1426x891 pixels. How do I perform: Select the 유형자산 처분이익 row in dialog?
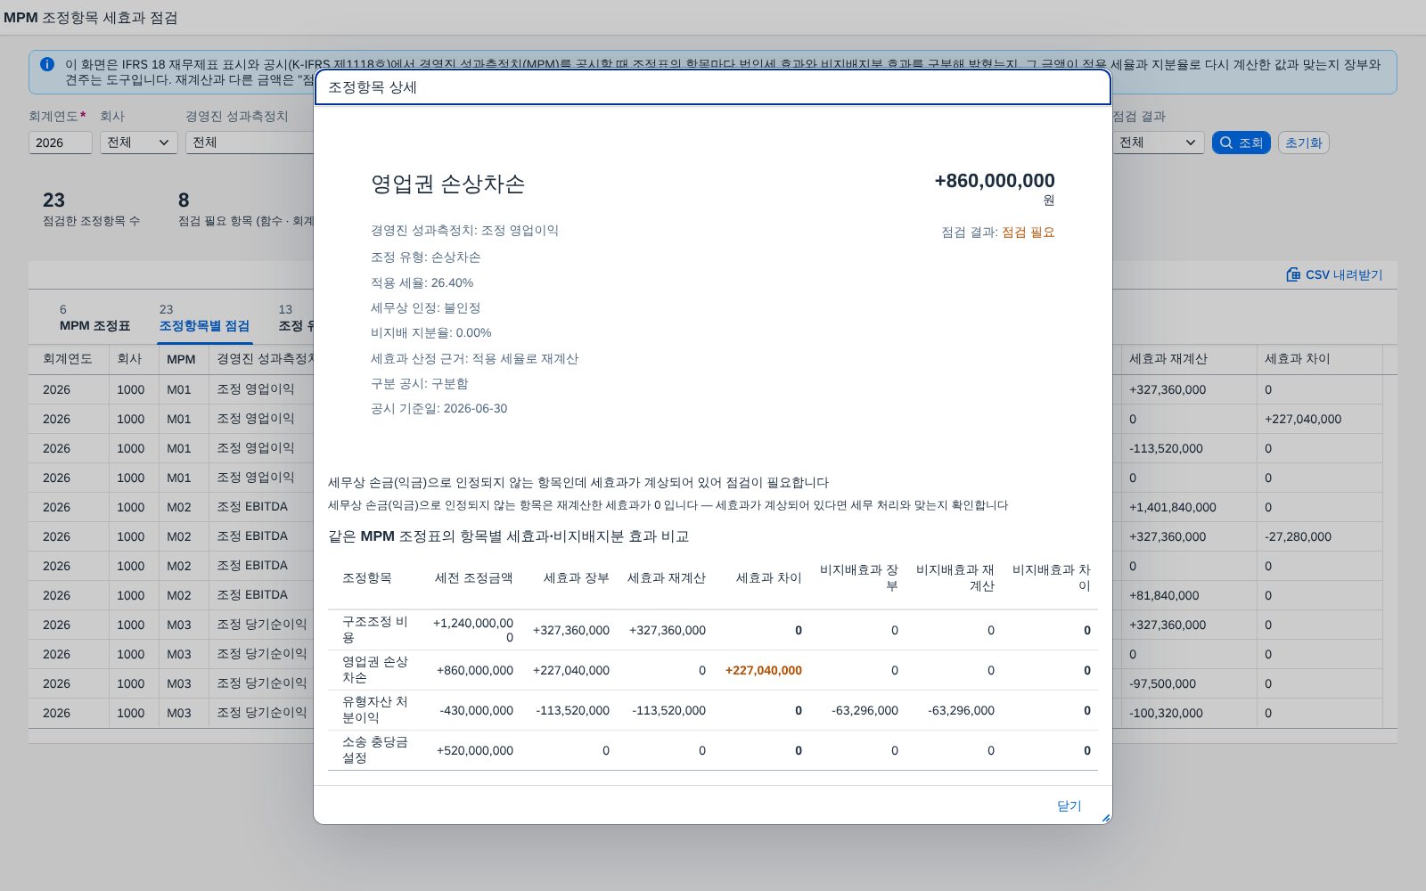click(712, 710)
